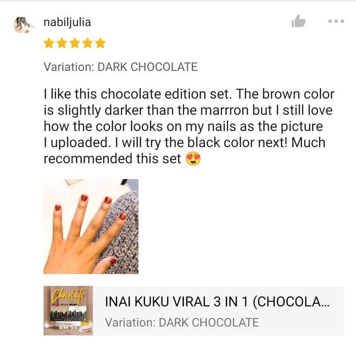
Task: Click Variation: DARK CHOCOLATE under the stars
Action: click(x=120, y=67)
